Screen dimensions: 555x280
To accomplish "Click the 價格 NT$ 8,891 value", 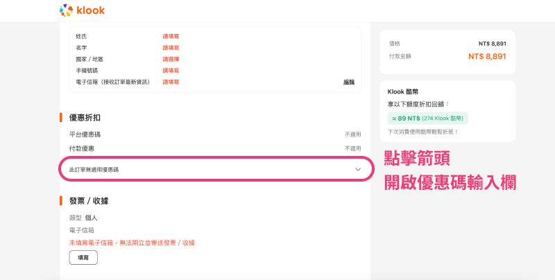I will point(493,44).
